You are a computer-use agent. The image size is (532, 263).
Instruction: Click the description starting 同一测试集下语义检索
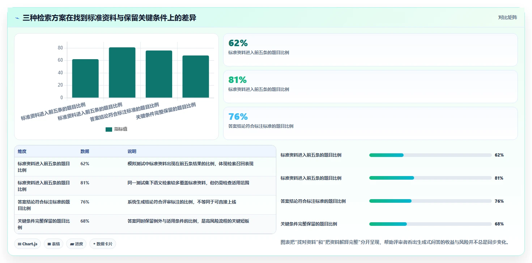[x=188, y=183]
